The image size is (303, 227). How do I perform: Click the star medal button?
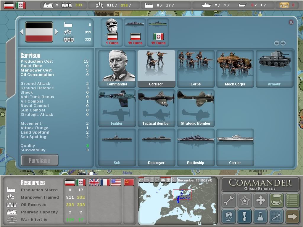244,200
